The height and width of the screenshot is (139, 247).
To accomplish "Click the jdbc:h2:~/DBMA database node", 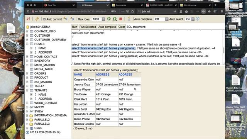I will coord(40,27).
